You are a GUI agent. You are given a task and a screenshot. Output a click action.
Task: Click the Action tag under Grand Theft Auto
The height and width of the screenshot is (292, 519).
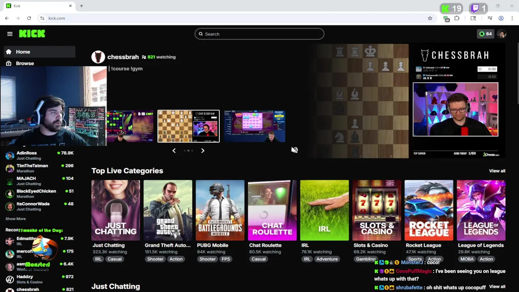176,259
